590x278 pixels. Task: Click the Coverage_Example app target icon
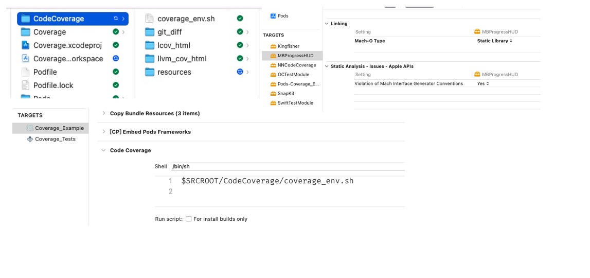pos(30,128)
